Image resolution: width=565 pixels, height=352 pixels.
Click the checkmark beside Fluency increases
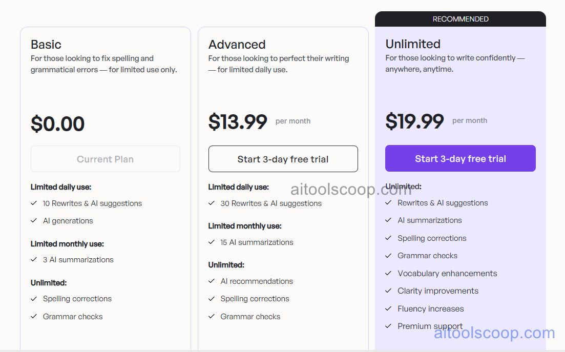pyautogui.click(x=388, y=308)
